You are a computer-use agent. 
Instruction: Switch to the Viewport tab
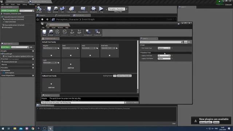pyautogui.click(x=42, y=15)
